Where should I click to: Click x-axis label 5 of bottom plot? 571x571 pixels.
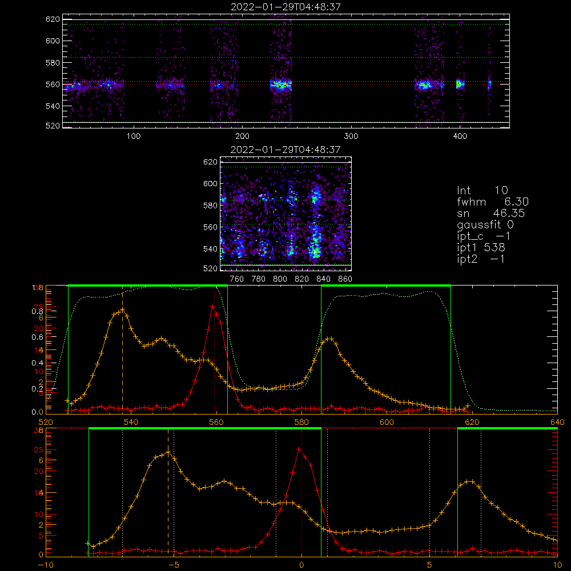click(430, 565)
